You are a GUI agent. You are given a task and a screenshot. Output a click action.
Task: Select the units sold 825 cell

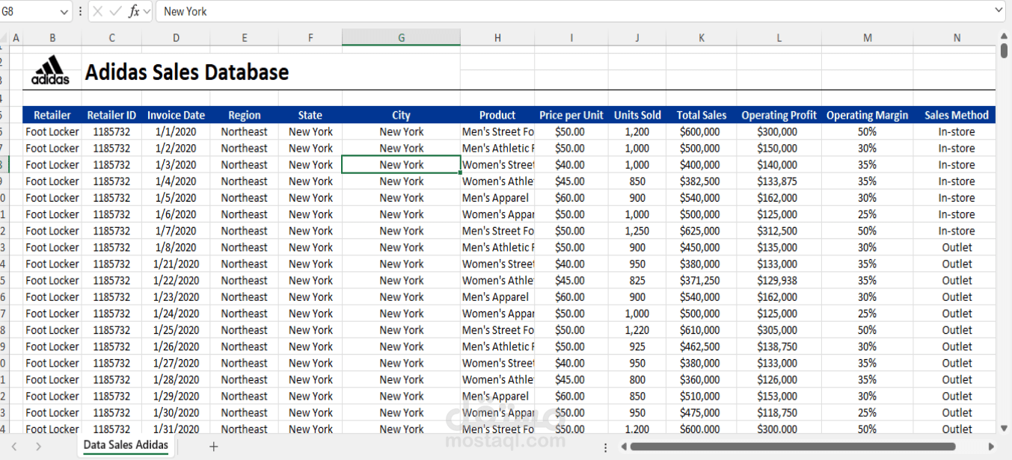click(637, 280)
